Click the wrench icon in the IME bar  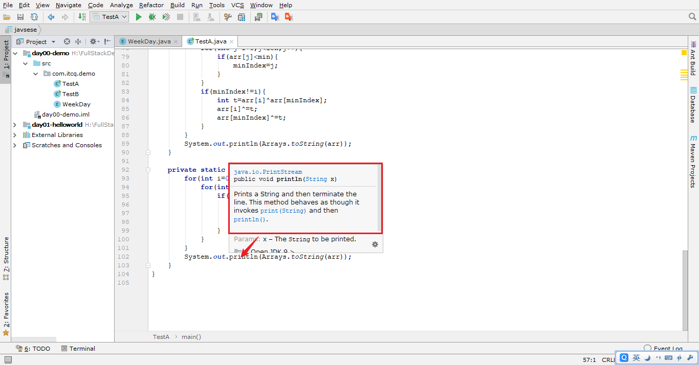[690, 358]
